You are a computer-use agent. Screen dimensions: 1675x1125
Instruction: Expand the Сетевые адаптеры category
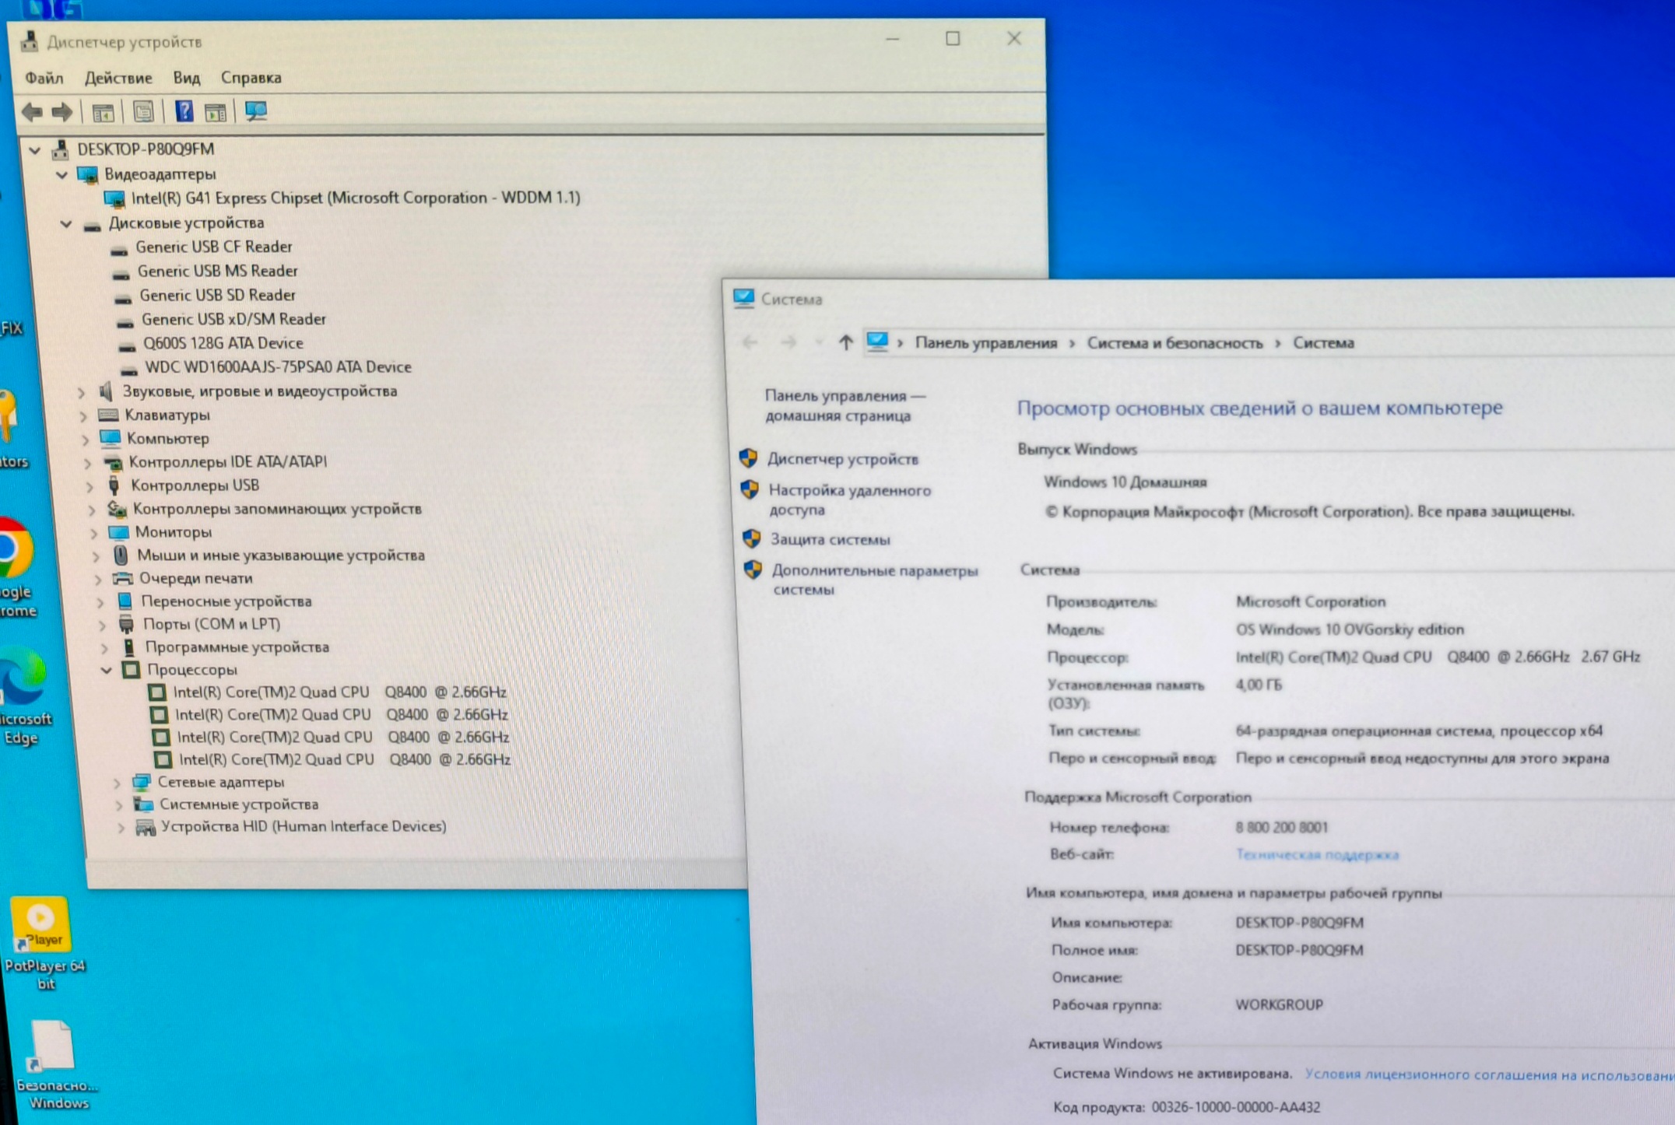click(118, 783)
